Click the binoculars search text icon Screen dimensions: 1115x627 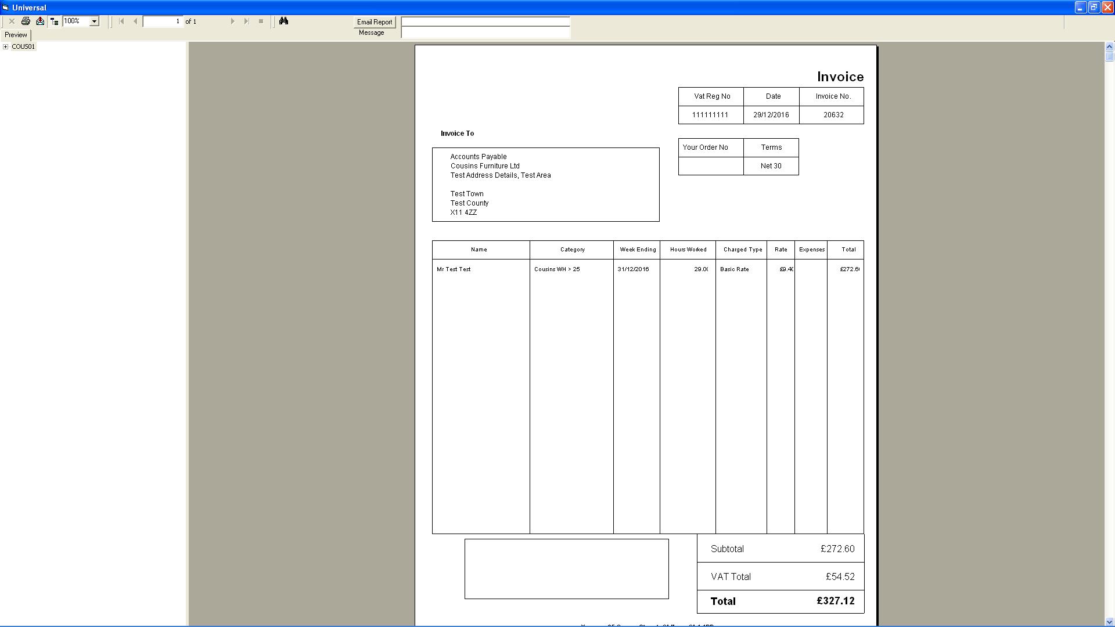(x=283, y=21)
